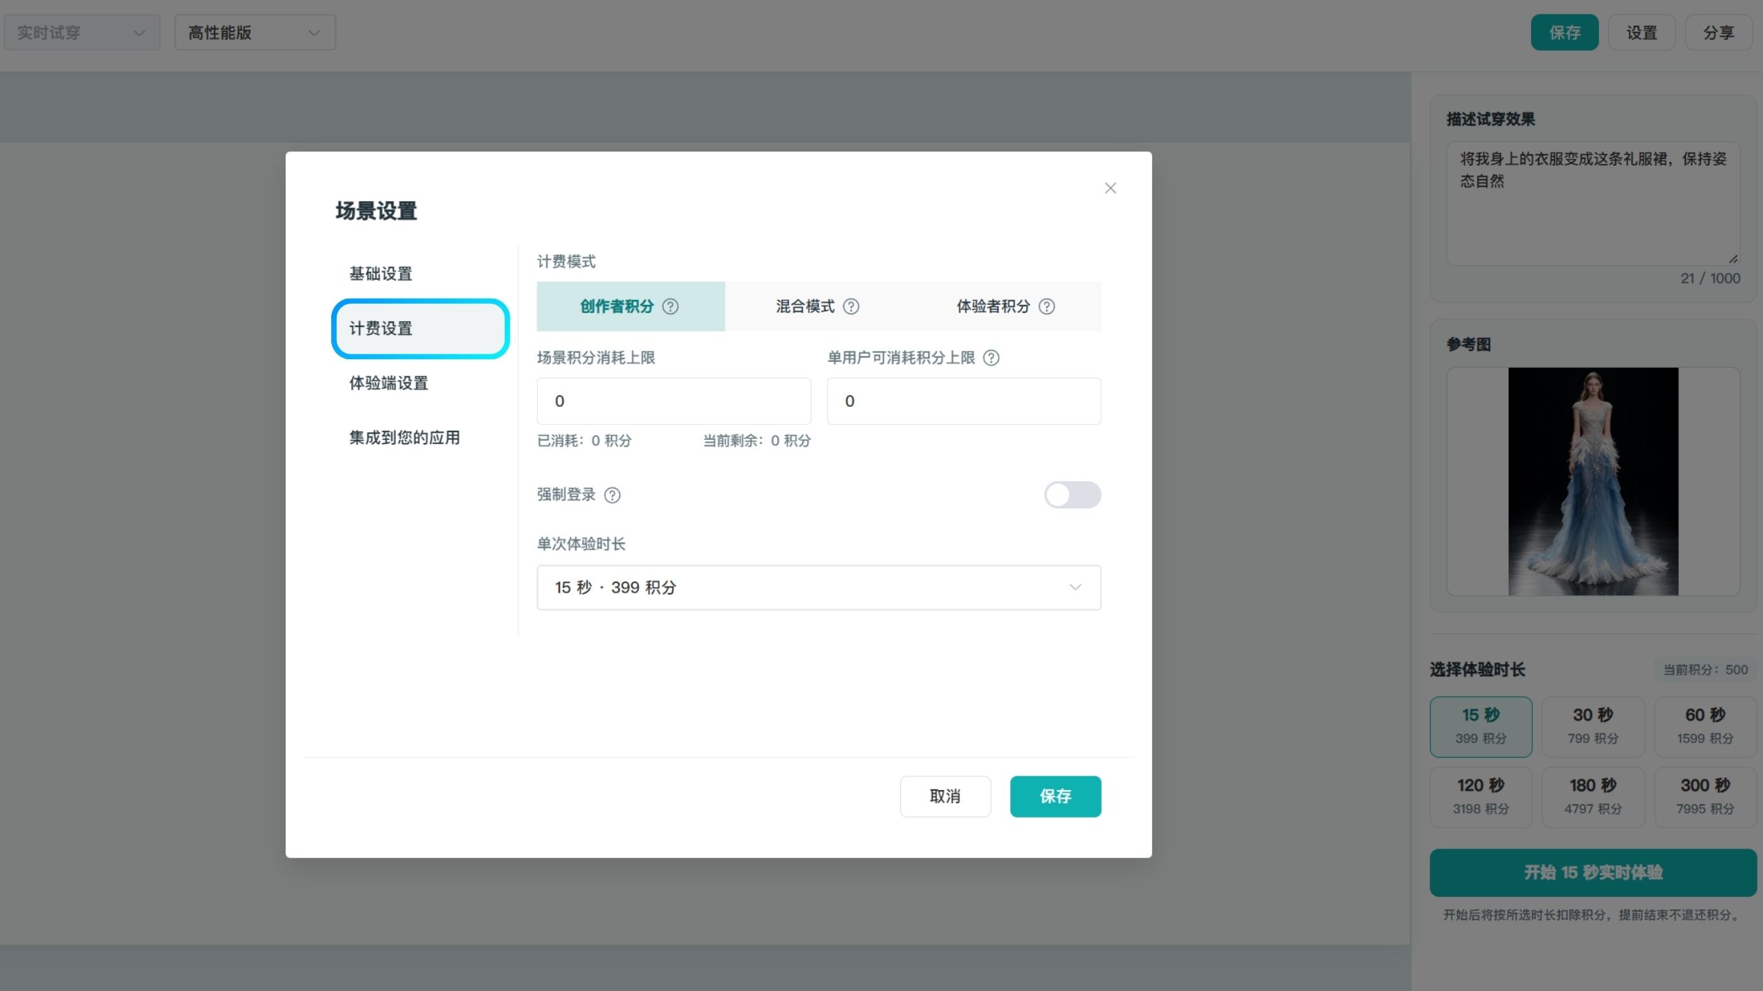Image resolution: width=1763 pixels, height=991 pixels.
Task: Click the 已消耗: 0 积分 text
Action: tap(584, 440)
